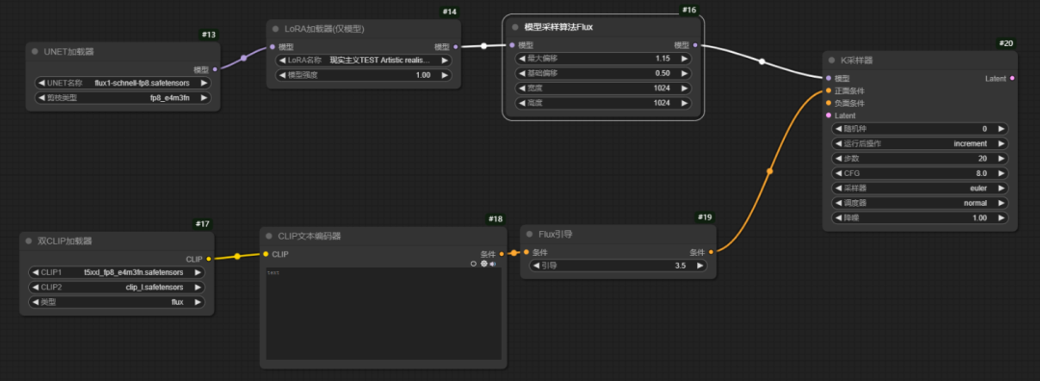Click the 模型 output port on LoRA加载器
1040x381 pixels.
click(x=455, y=47)
